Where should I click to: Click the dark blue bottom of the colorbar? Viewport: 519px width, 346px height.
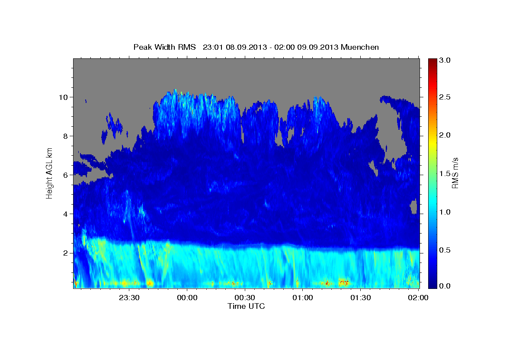[432, 284]
